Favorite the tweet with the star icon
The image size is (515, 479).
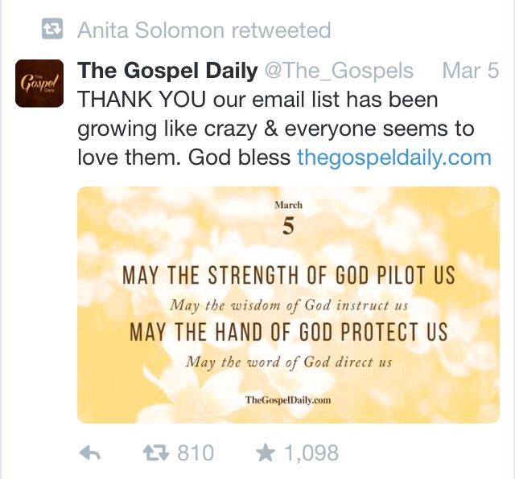[266, 452]
